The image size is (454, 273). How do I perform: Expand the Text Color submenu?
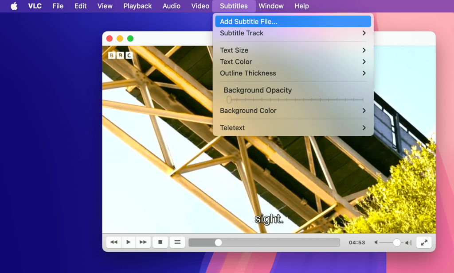[x=293, y=62]
